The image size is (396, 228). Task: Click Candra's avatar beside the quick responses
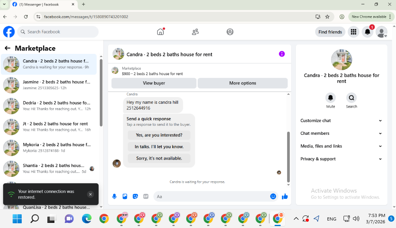click(116, 163)
